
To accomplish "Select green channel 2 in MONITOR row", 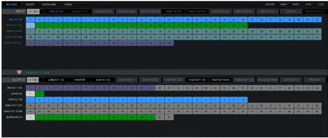I will tap(40, 94).
